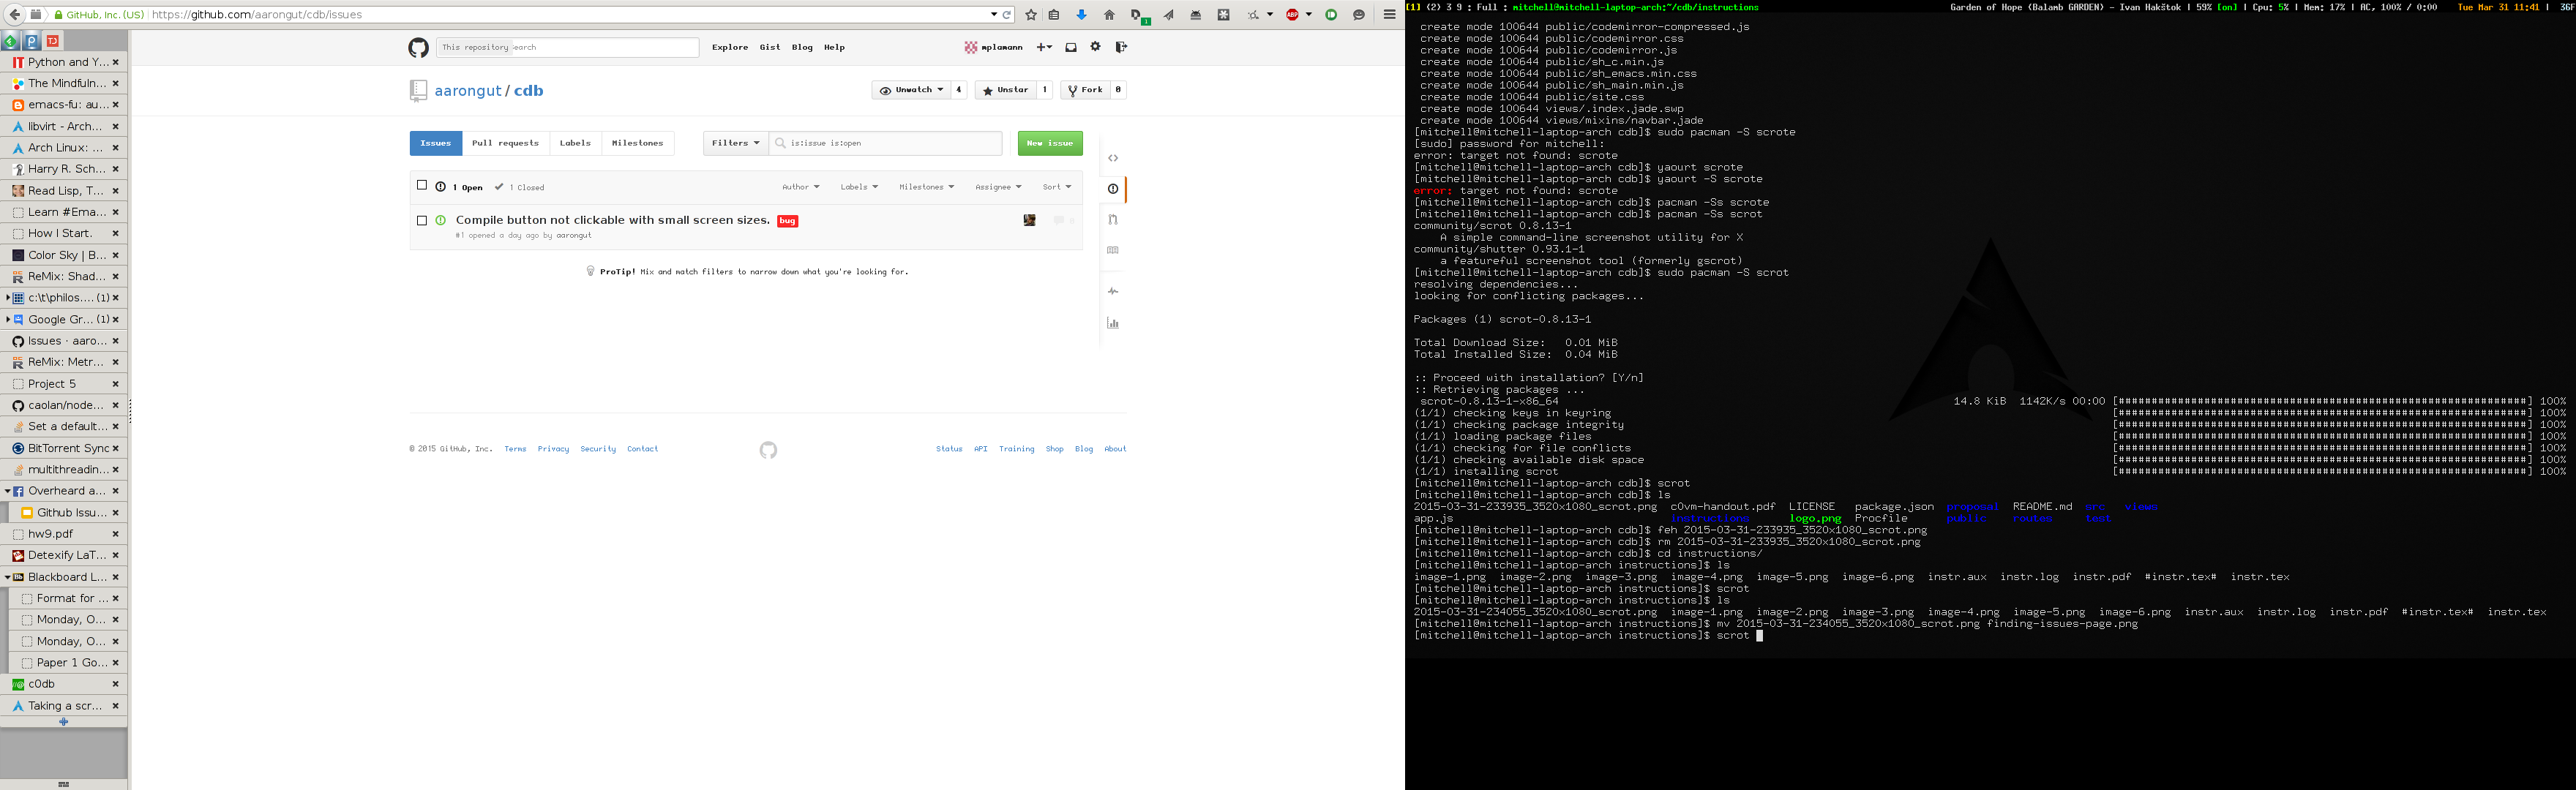Toggle Unstar on the cdb repository

(1005, 90)
